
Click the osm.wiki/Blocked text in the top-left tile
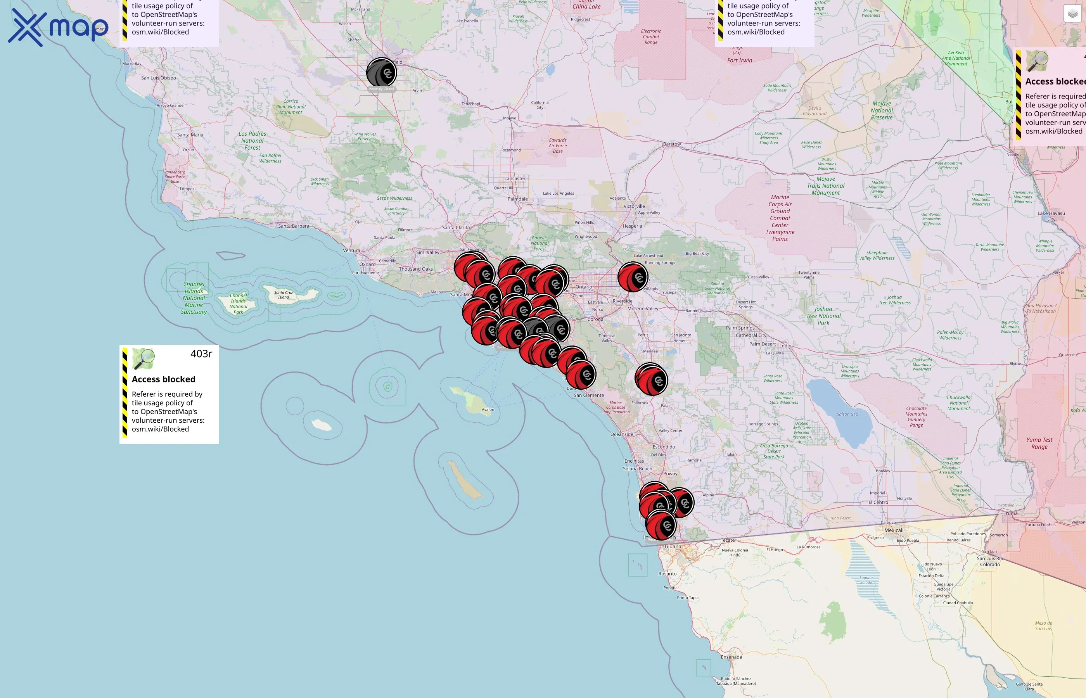[160, 32]
